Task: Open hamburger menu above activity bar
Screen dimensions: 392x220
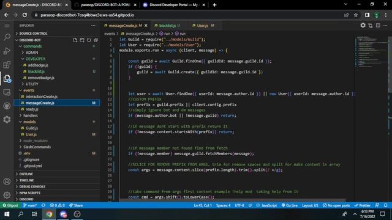Action: click(x=7, y=26)
